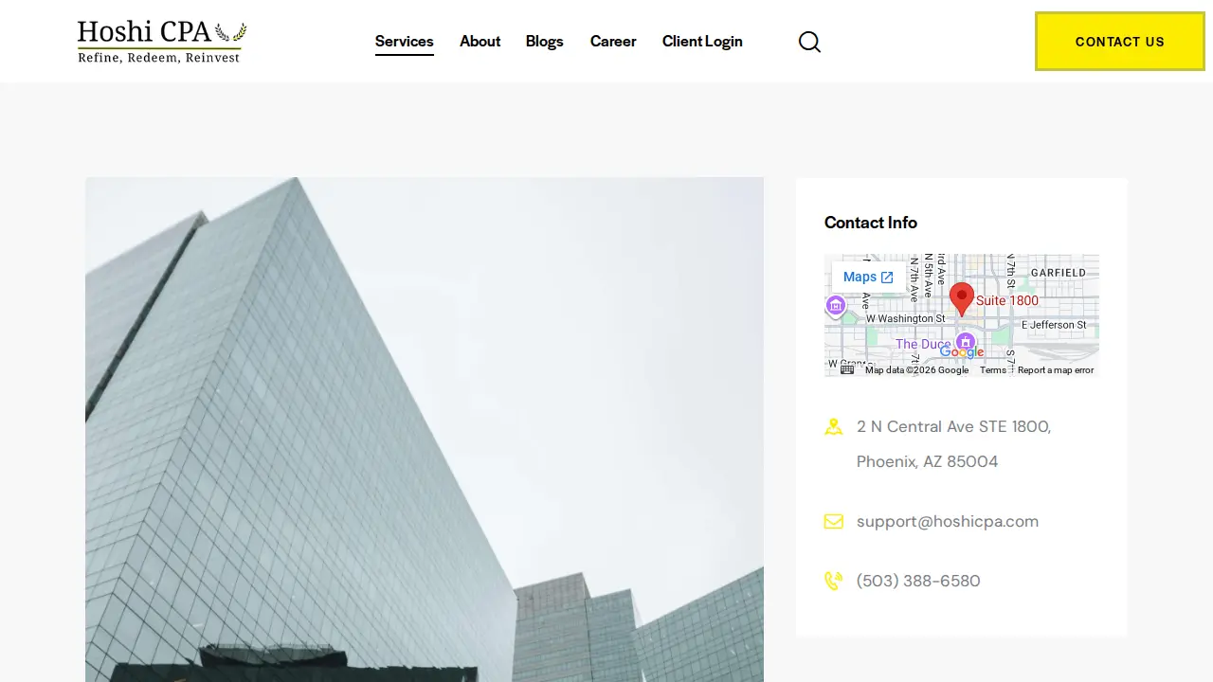Open the Career nav link
The width and height of the screenshot is (1213, 682).
(x=613, y=42)
